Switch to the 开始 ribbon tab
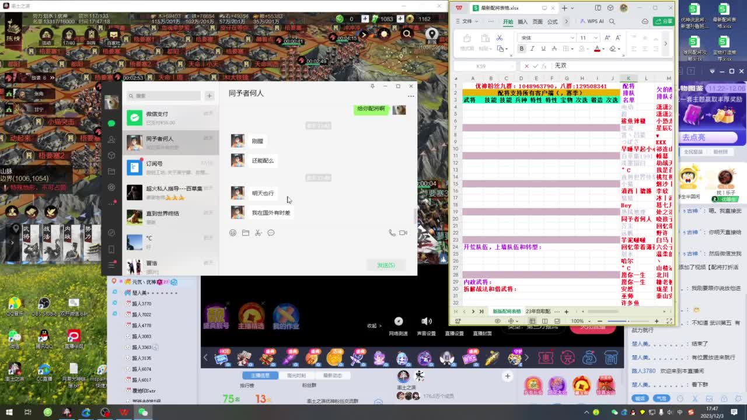Screen dimensions: 747x420 (x=508, y=22)
